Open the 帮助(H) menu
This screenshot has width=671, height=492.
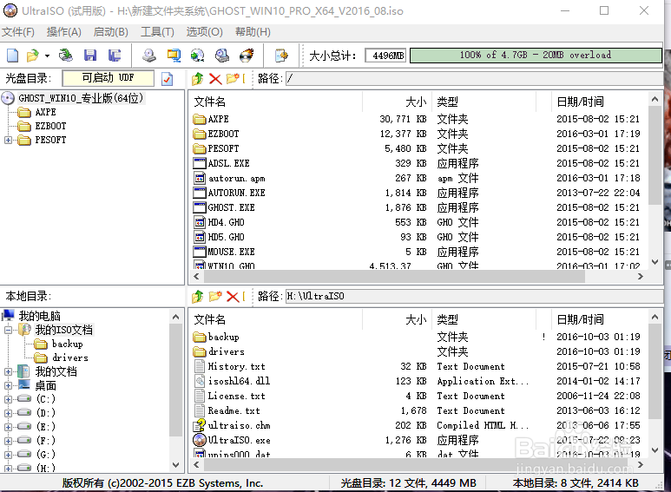[253, 32]
